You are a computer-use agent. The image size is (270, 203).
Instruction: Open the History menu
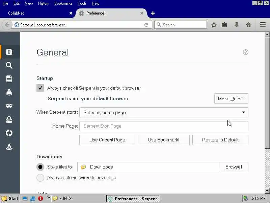pyautogui.click(x=44, y=3)
